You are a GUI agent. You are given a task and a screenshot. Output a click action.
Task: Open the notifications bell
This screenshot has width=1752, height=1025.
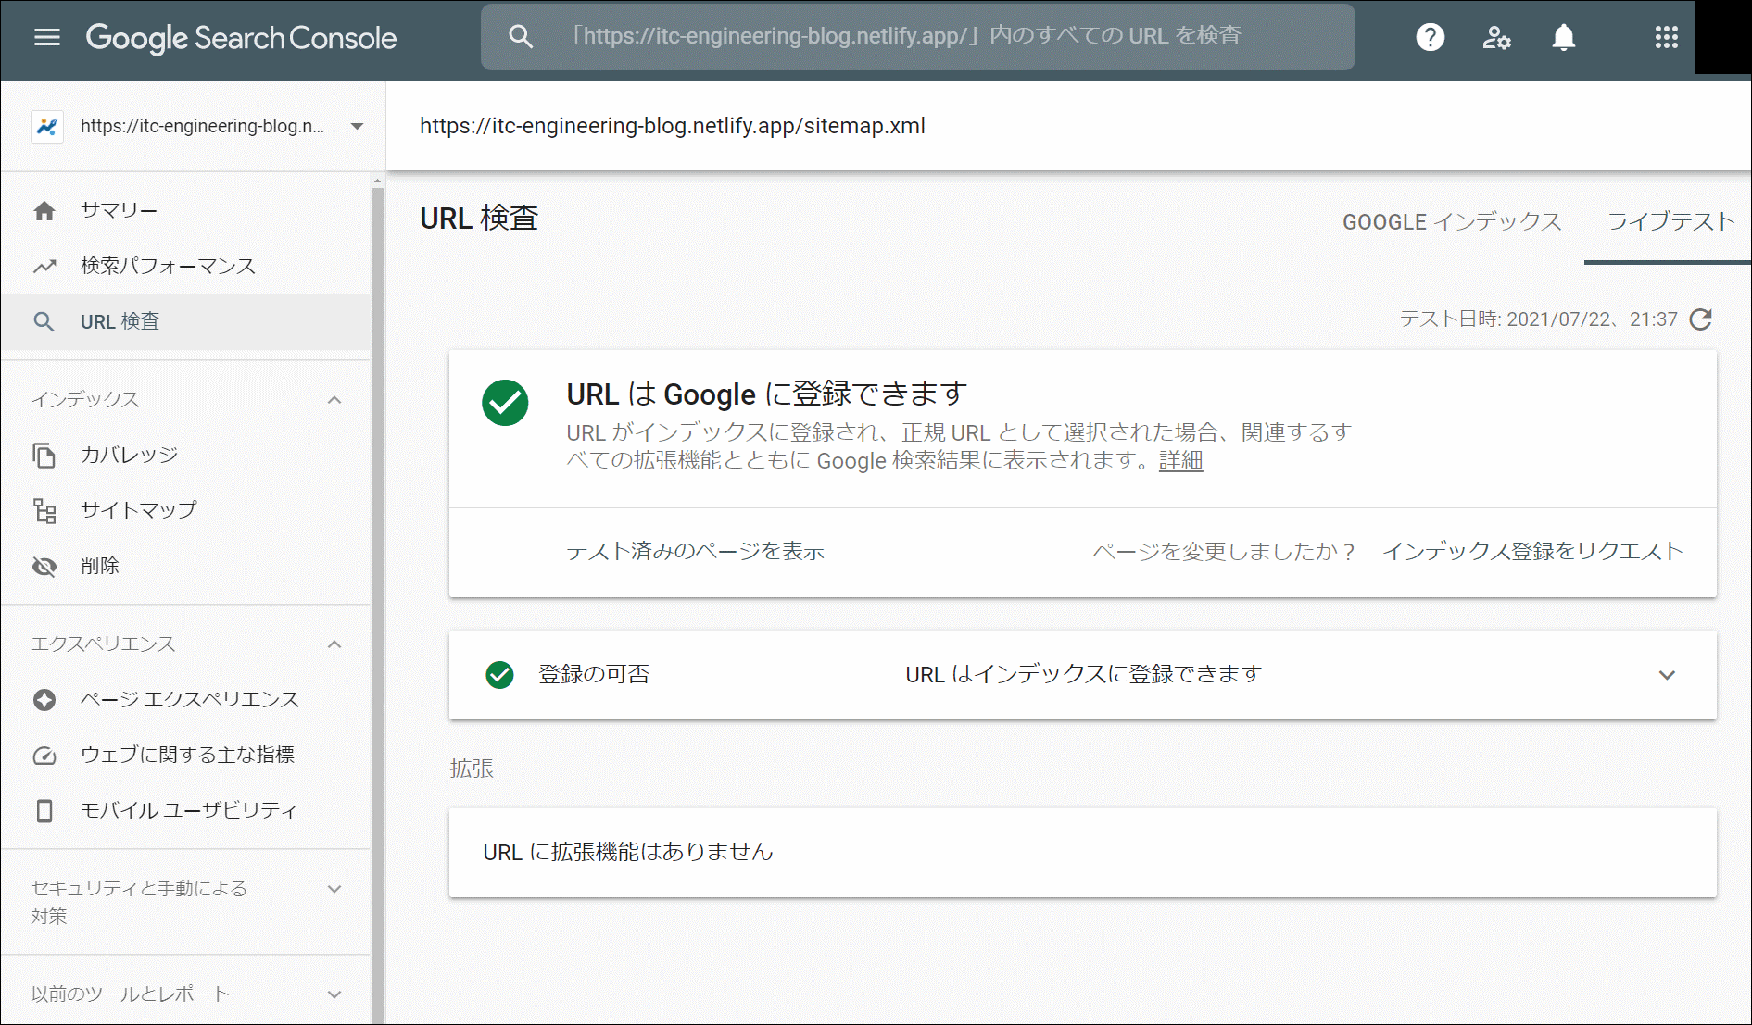[x=1564, y=37]
